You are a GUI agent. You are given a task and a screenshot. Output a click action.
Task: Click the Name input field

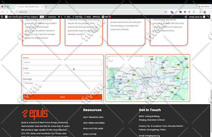point(62,62)
